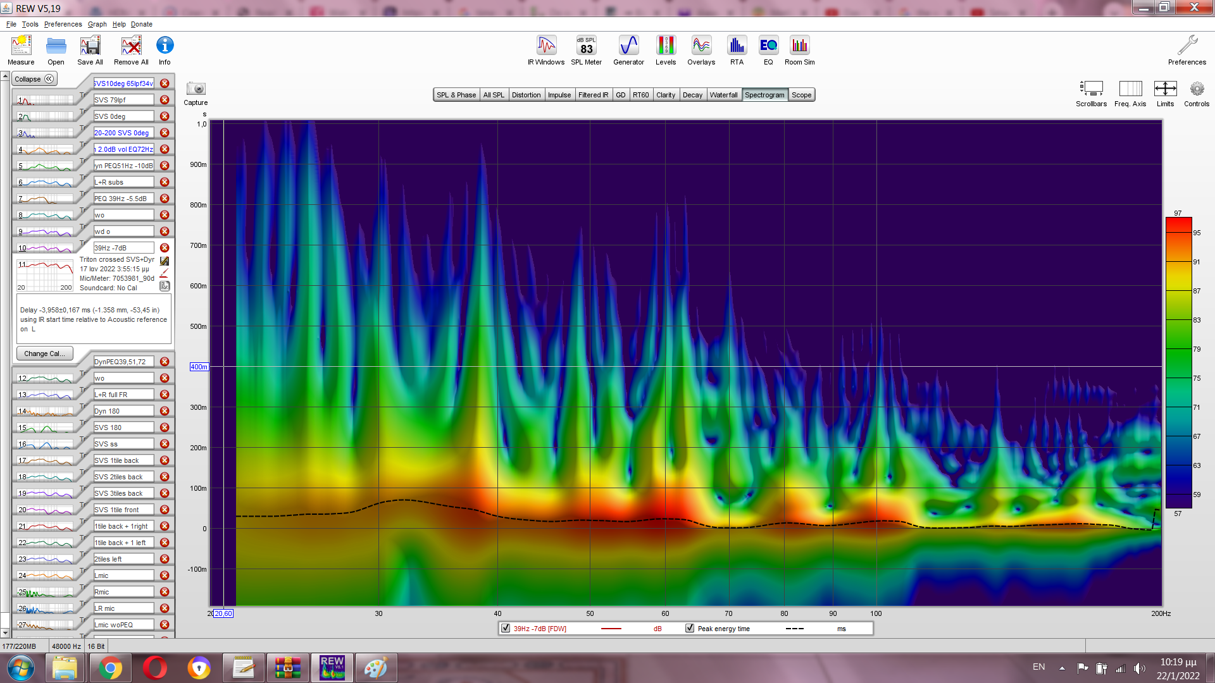Open graph Limits settings

(1165, 89)
